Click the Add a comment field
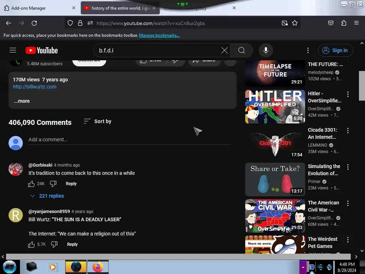 point(130,140)
